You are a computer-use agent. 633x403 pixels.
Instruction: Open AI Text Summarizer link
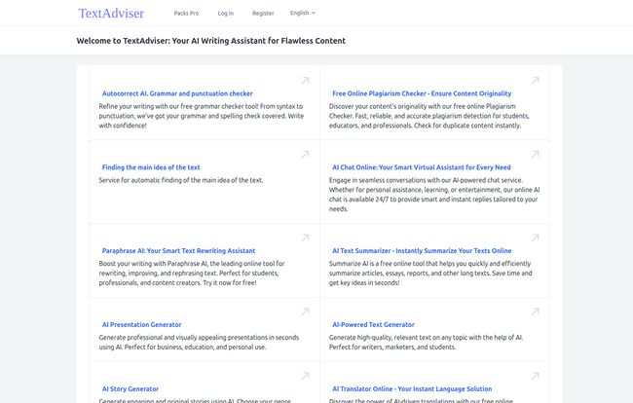point(422,251)
